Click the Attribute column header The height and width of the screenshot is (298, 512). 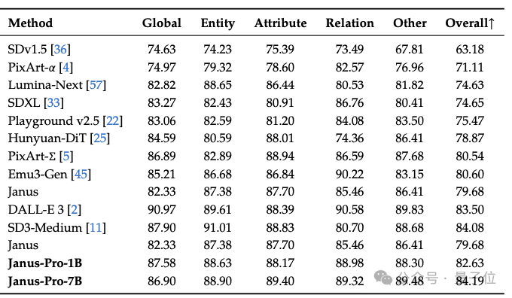pos(281,23)
